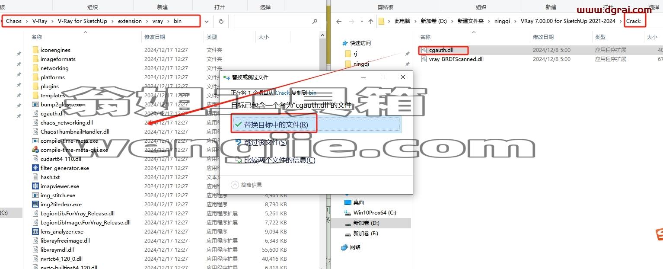Select LegionLib.ForVray_Release.dll
The height and width of the screenshot is (269, 663).
point(77,213)
